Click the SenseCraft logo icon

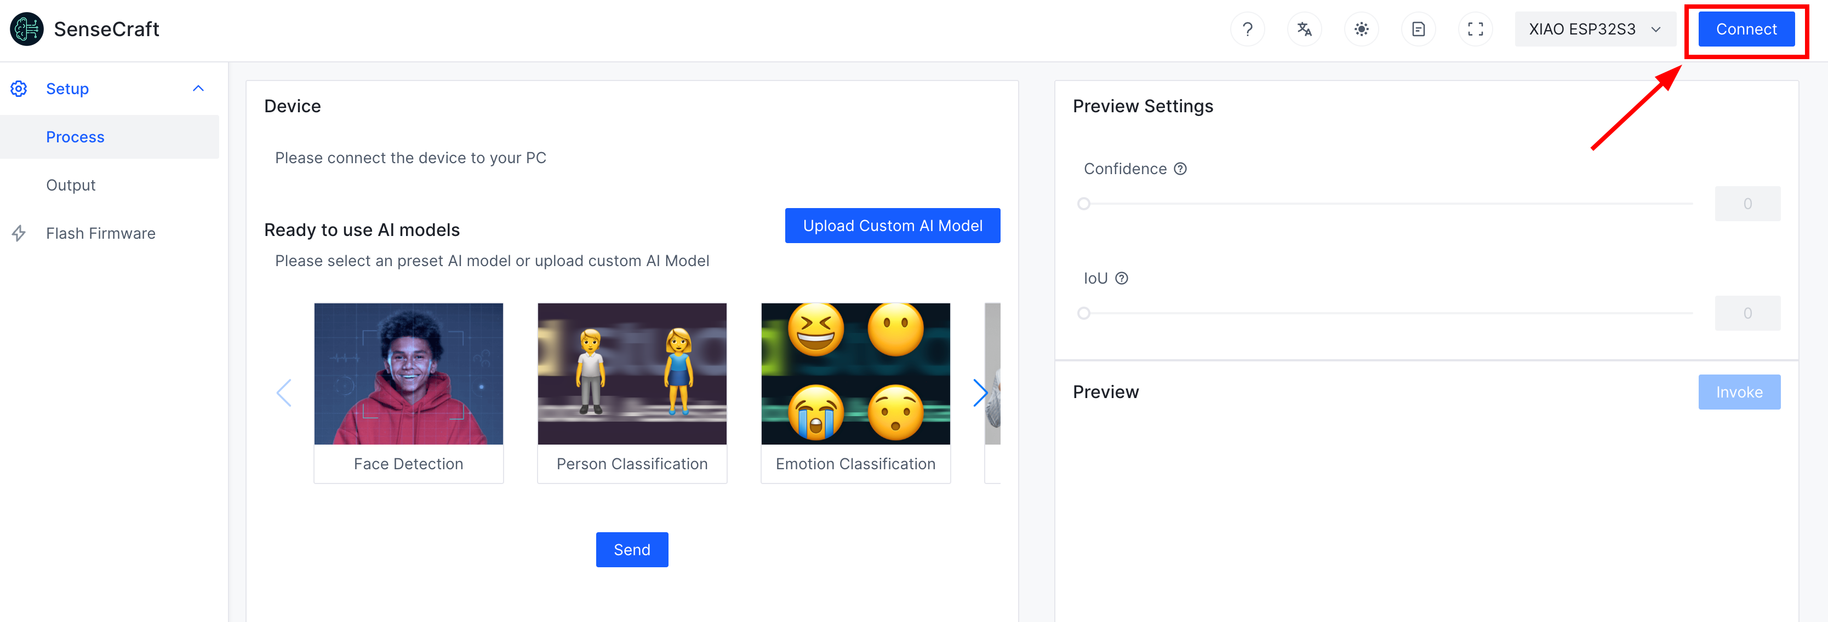[27, 29]
